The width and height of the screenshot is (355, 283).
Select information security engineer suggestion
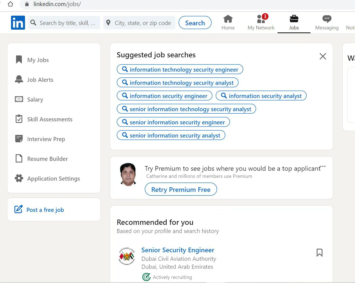pyautogui.click(x=165, y=96)
